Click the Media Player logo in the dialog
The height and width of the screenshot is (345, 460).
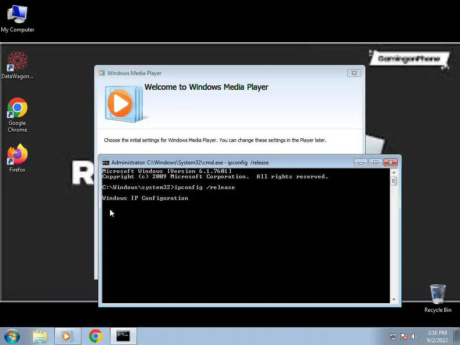click(125, 104)
